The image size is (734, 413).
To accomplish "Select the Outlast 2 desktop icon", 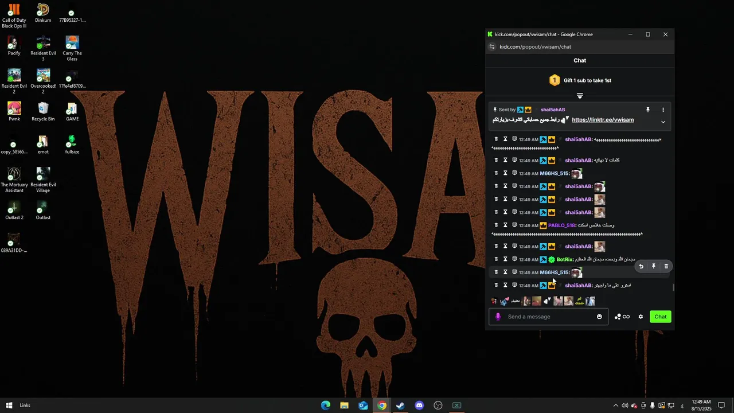I will pos(14,211).
